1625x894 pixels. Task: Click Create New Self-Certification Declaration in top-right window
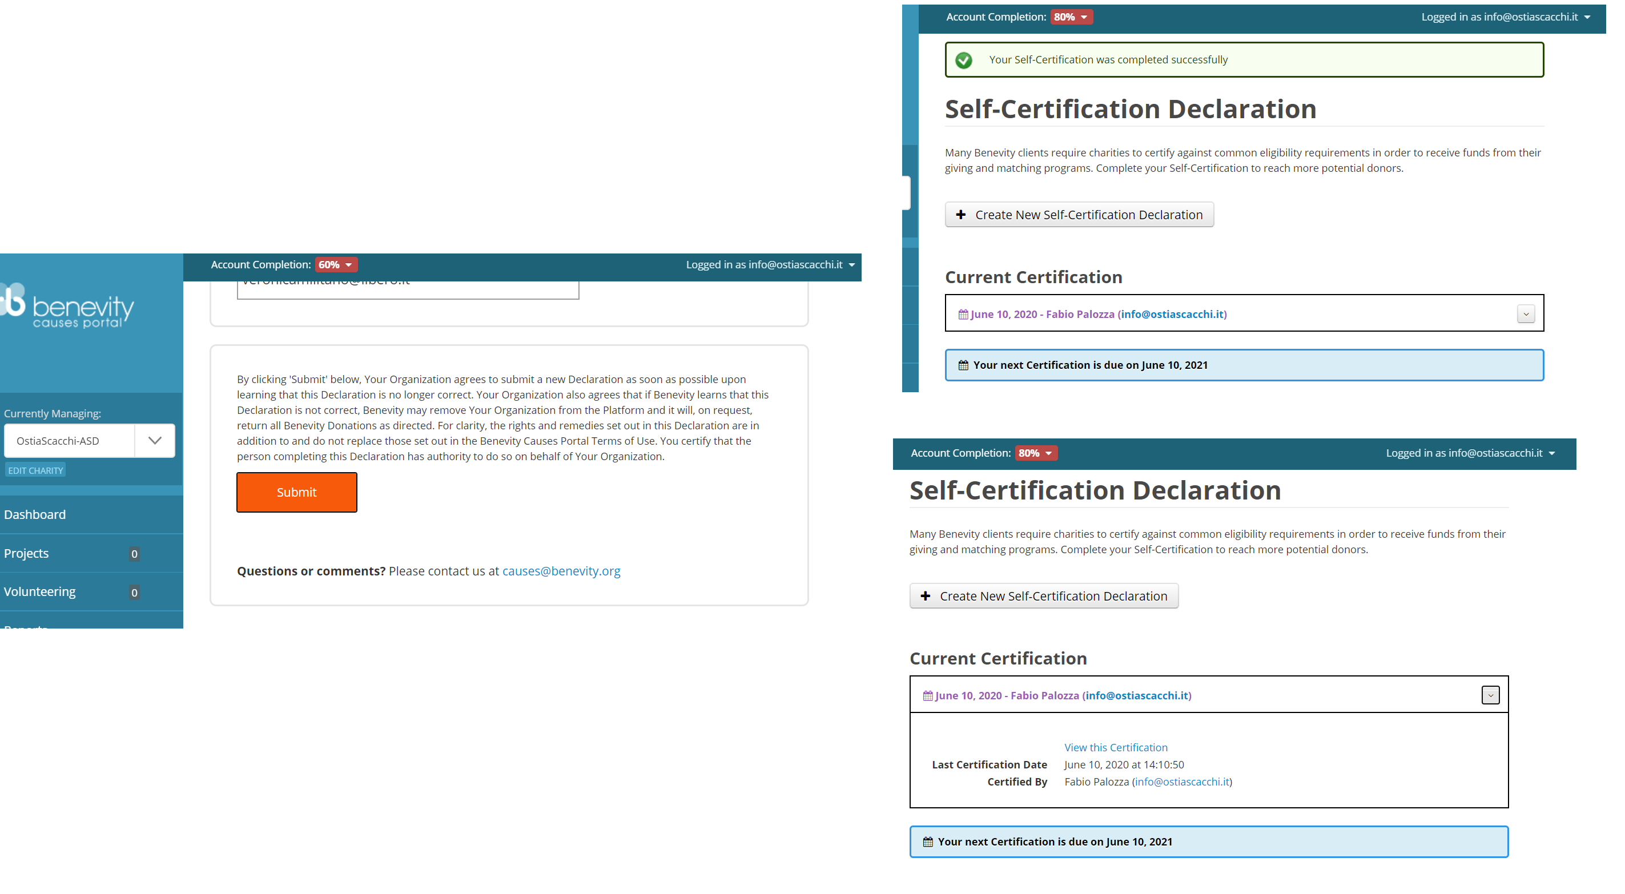(1079, 215)
